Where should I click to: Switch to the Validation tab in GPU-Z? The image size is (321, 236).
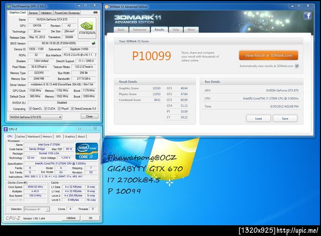(x=46, y=13)
